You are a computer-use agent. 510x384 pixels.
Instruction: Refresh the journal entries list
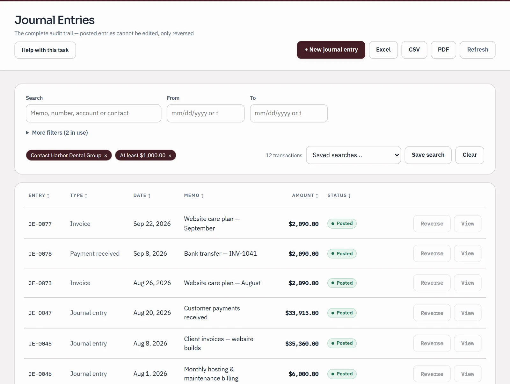[x=477, y=50]
